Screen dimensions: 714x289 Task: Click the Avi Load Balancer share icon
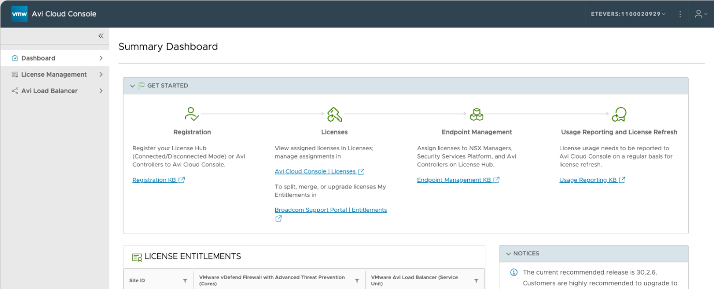pos(14,91)
